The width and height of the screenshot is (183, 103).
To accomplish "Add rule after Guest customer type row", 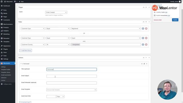I will [x=143, y=38].
